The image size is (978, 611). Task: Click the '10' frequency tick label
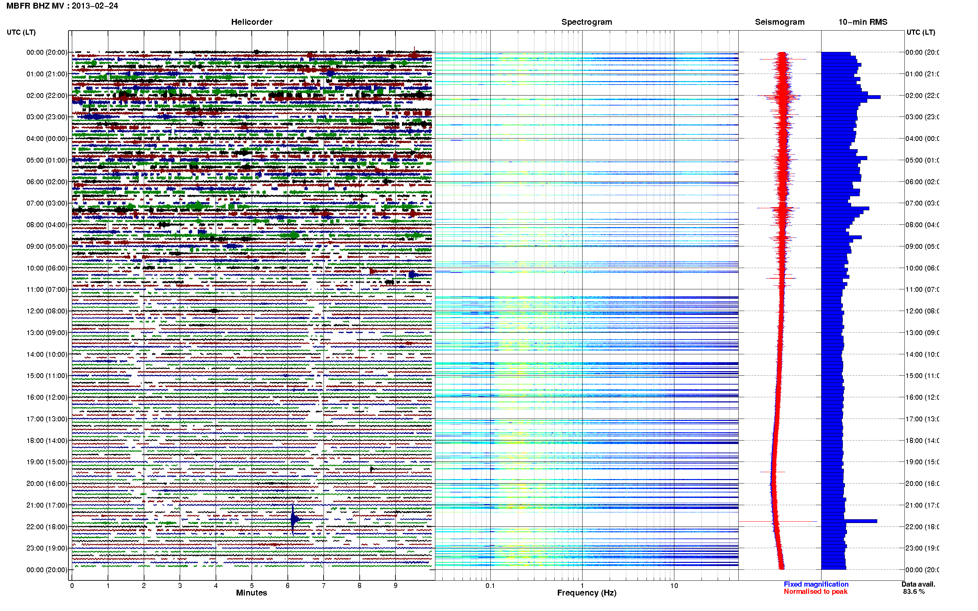coord(674,586)
